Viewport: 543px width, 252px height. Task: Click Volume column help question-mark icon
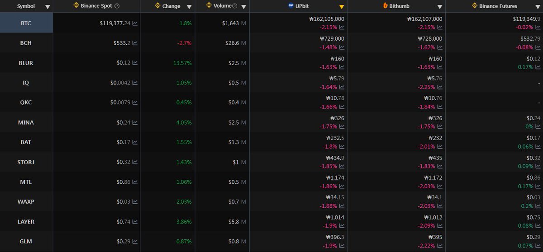[x=234, y=6]
